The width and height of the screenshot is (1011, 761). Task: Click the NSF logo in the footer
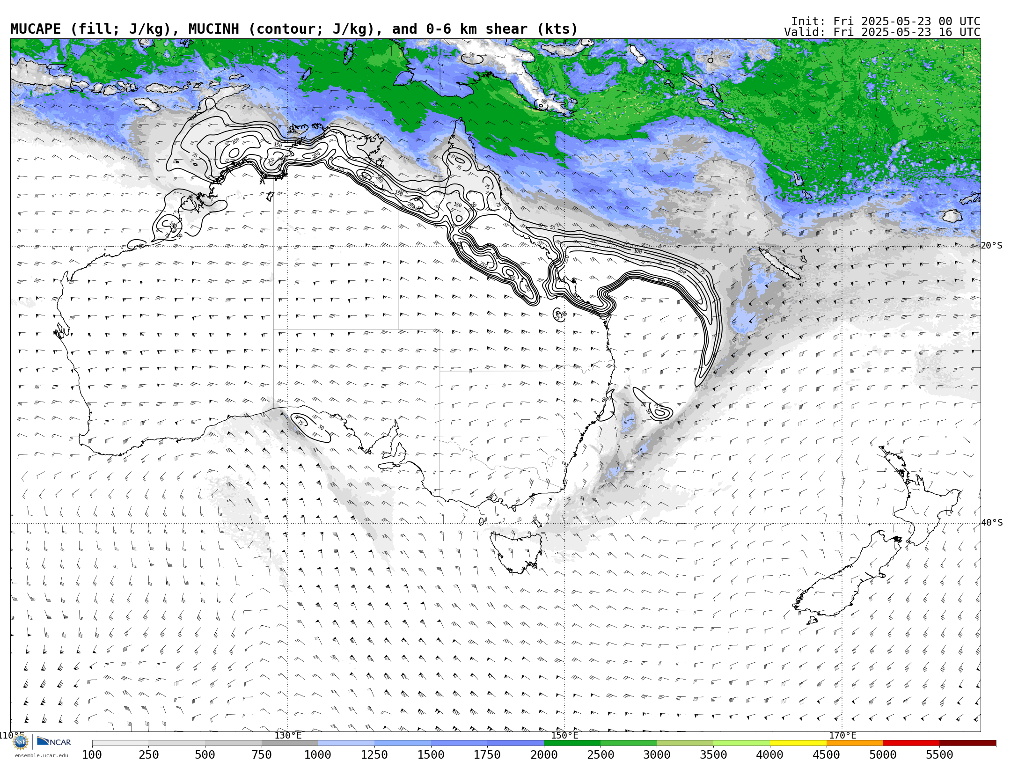click(20, 742)
